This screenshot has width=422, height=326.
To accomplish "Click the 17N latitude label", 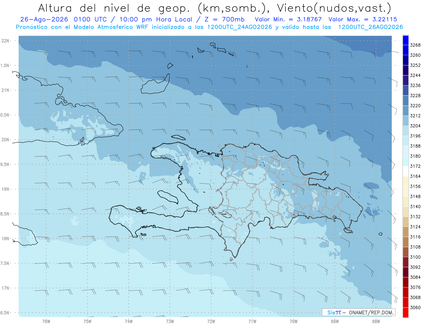I will (6, 288).
